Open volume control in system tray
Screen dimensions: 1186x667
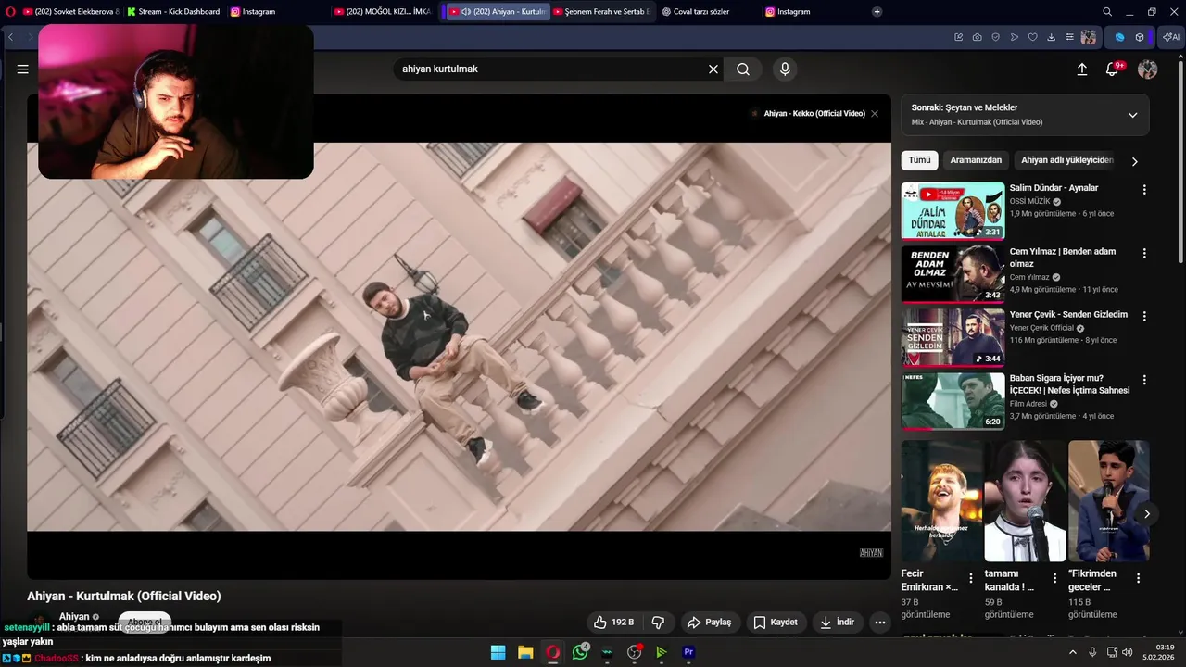pos(1127,652)
